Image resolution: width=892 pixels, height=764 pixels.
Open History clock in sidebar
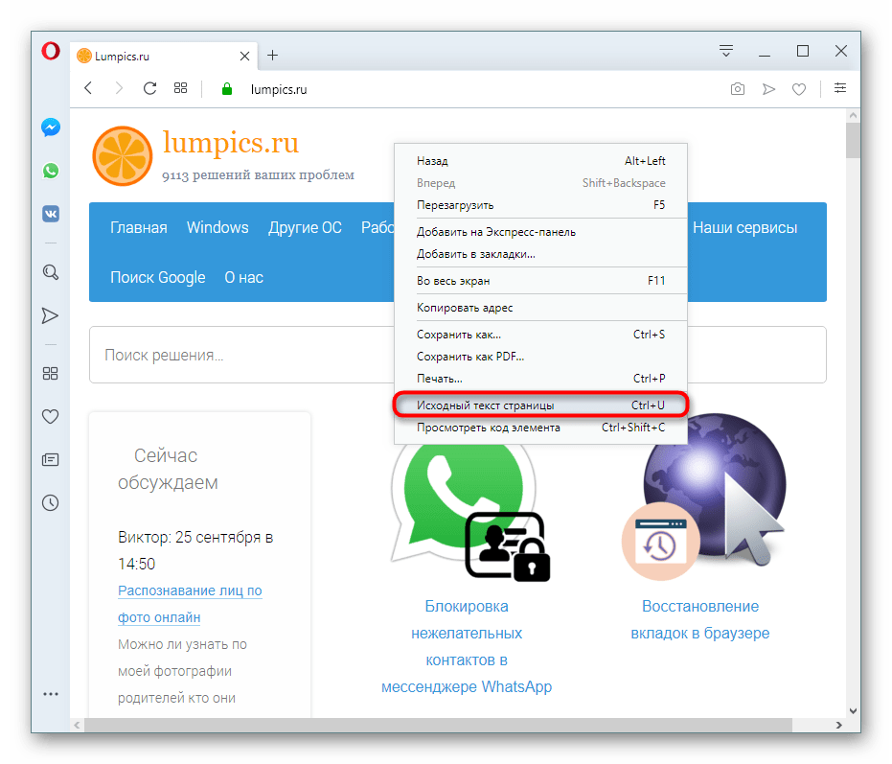click(50, 502)
